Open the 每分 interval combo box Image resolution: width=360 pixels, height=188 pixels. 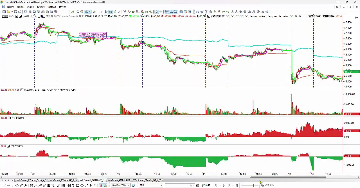tap(151, 185)
